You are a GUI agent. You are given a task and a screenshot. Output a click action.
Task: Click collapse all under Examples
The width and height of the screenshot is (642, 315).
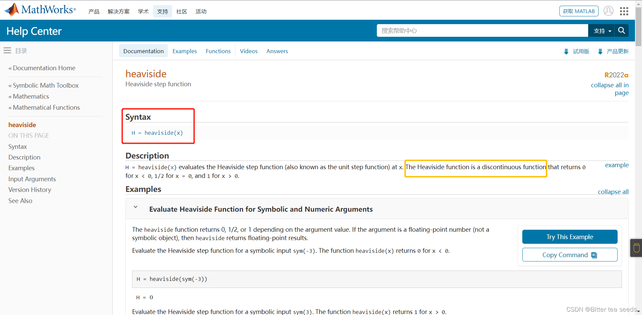click(x=613, y=192)
